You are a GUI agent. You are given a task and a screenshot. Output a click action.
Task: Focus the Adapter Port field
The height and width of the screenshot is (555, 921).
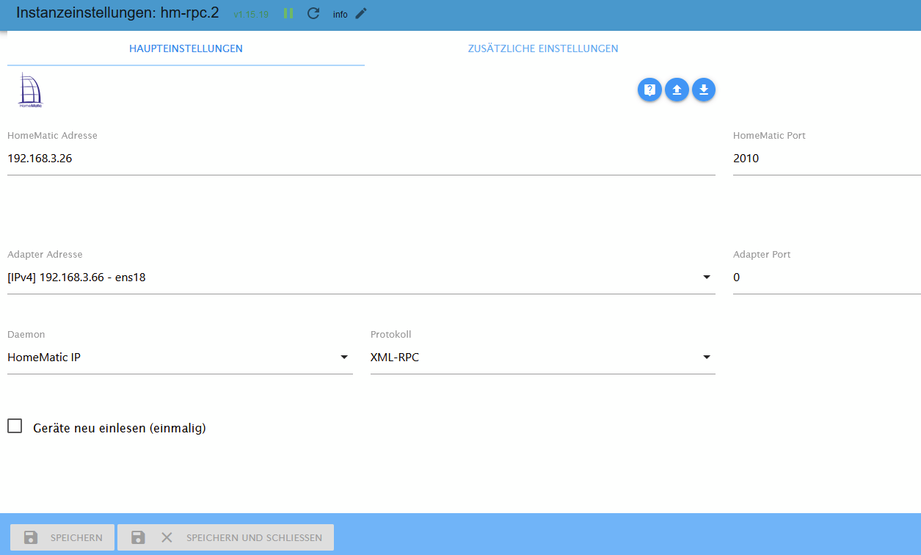pos(827,277)
